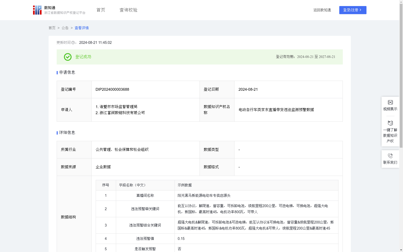
Task: Open the 视频展示 video icon
Action: click(x=390, y=102)
